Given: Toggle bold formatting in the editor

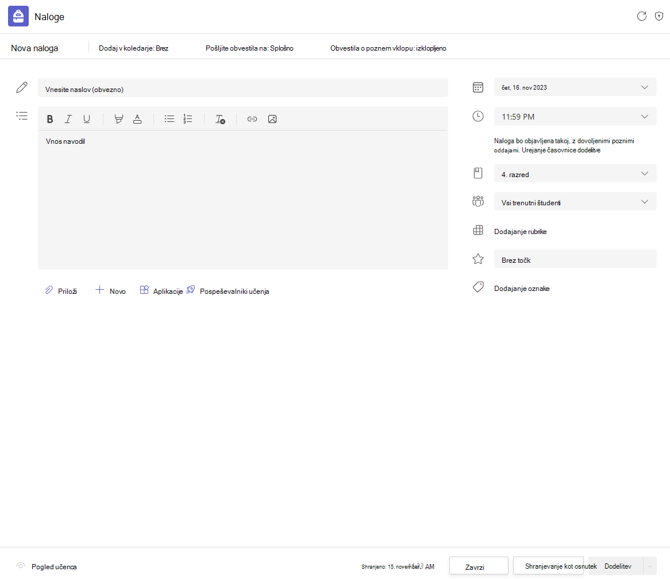Looking at the screenshot, I should point(50,119).
